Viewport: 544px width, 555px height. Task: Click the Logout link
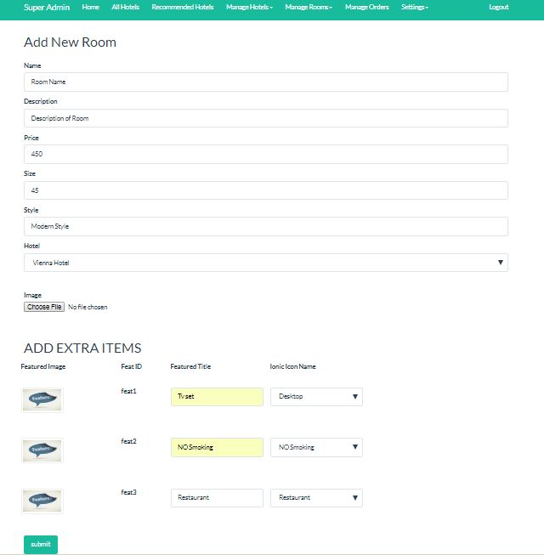(499, 7)
